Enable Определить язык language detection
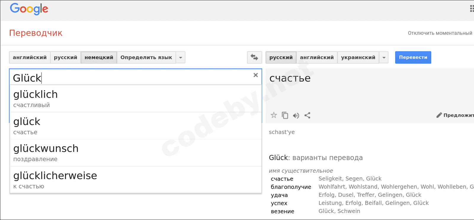 tap(146, 57)
